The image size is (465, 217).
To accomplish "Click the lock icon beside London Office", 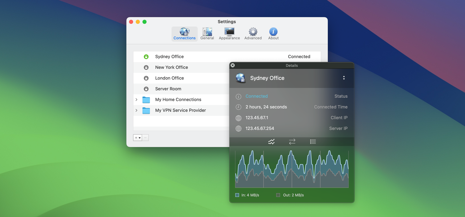I will point(146,78).
